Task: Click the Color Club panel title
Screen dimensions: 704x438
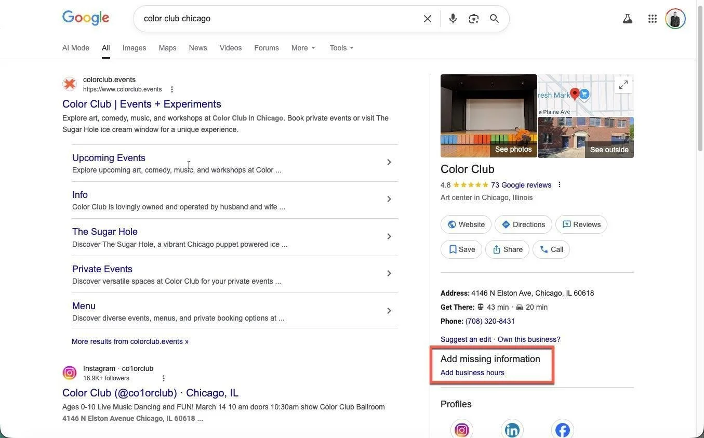Action: pyautogui.click(x=468, y=169)
